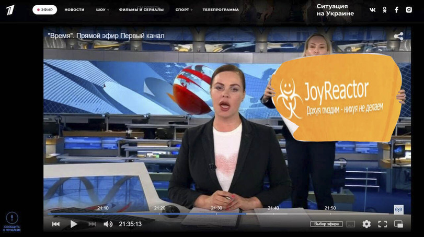This screenshot has width=424, height=237.
Task: Click the report a problem icon
Action: coord(12,218)
